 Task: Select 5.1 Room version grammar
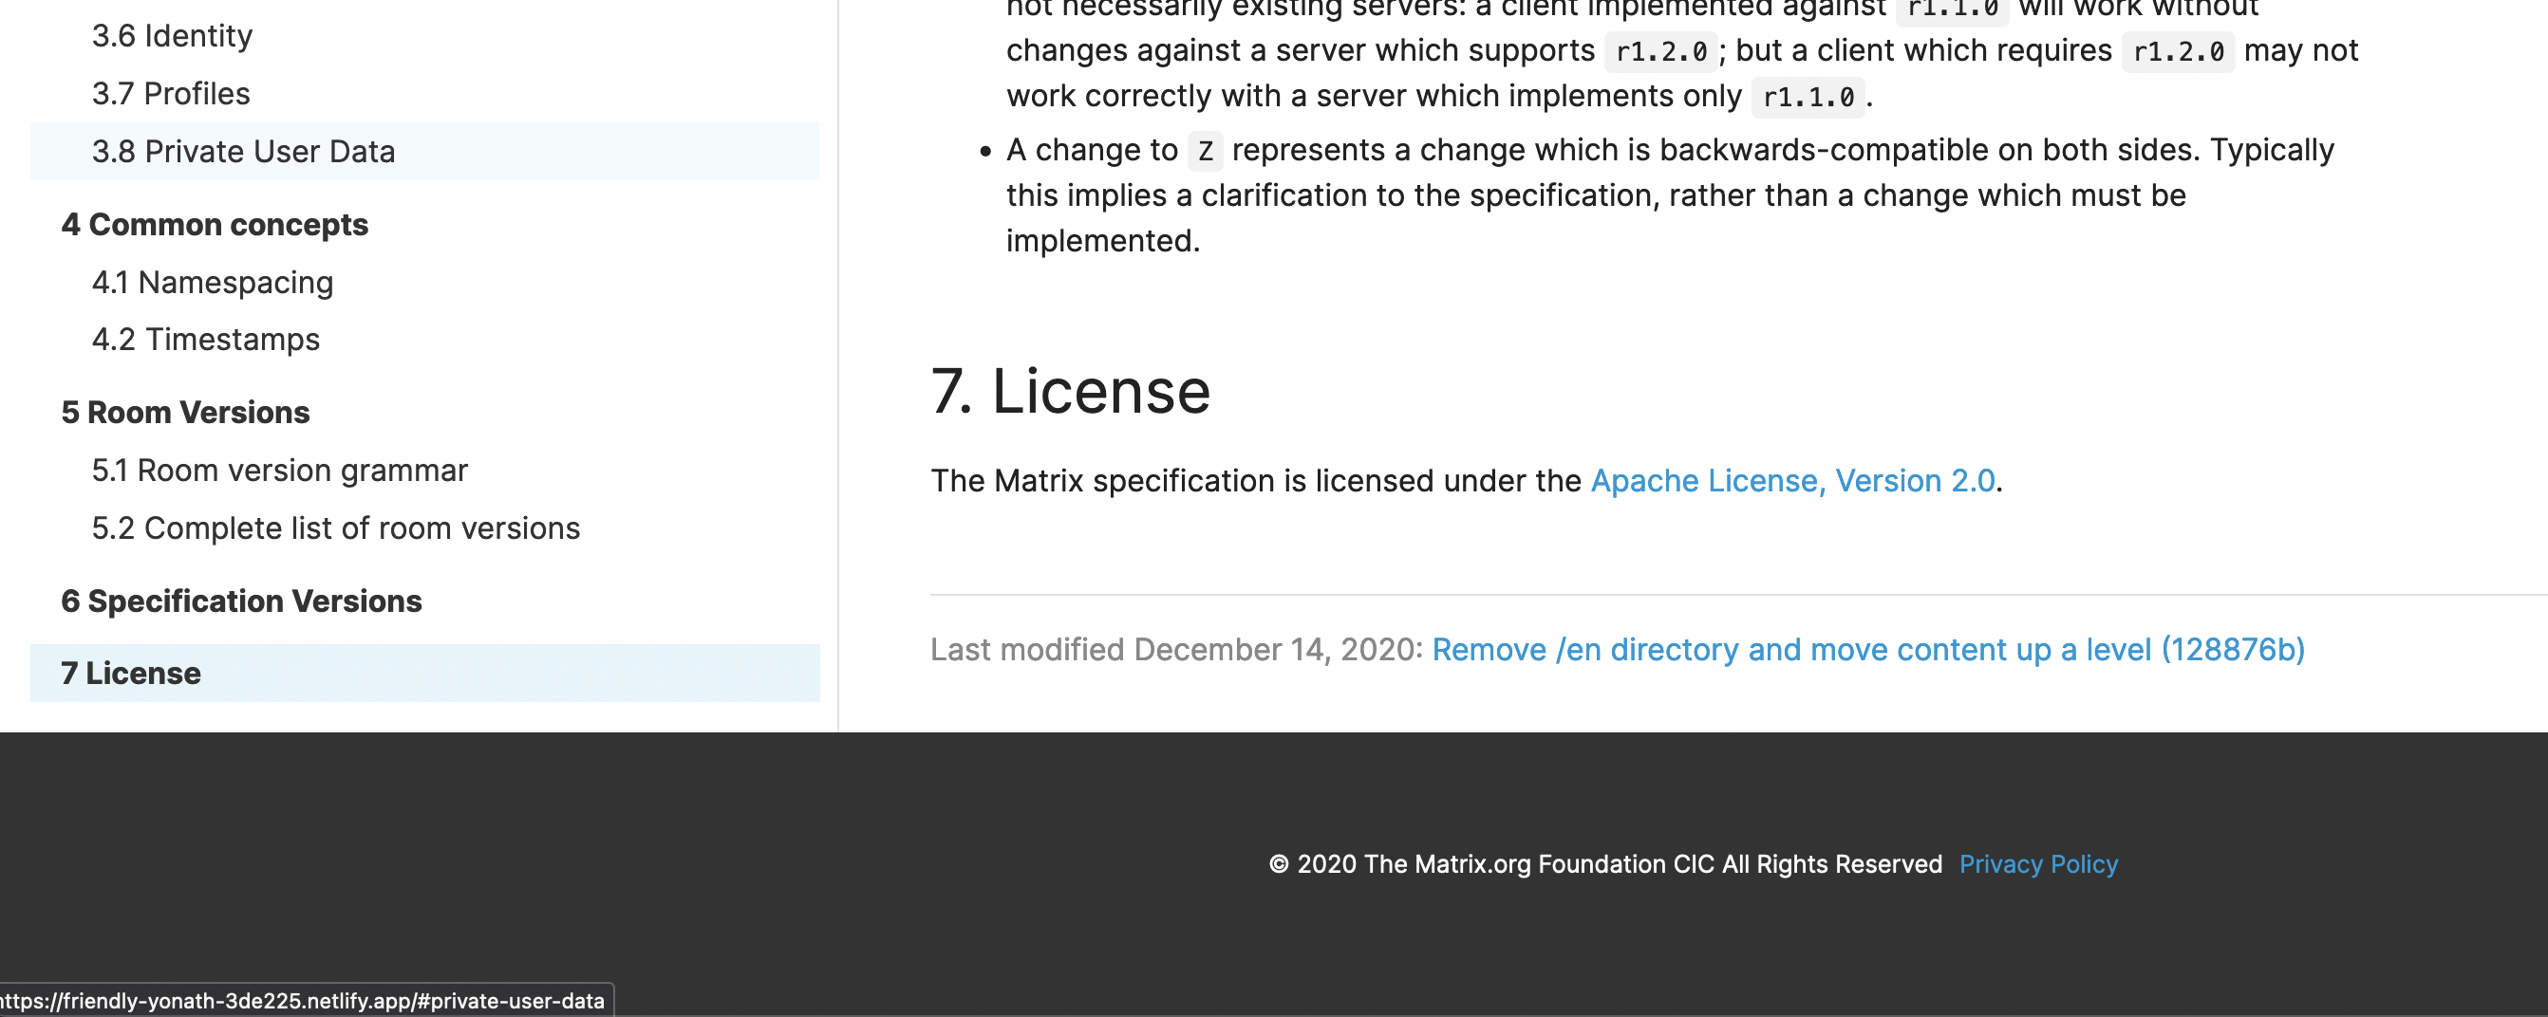tap(280, 470)
